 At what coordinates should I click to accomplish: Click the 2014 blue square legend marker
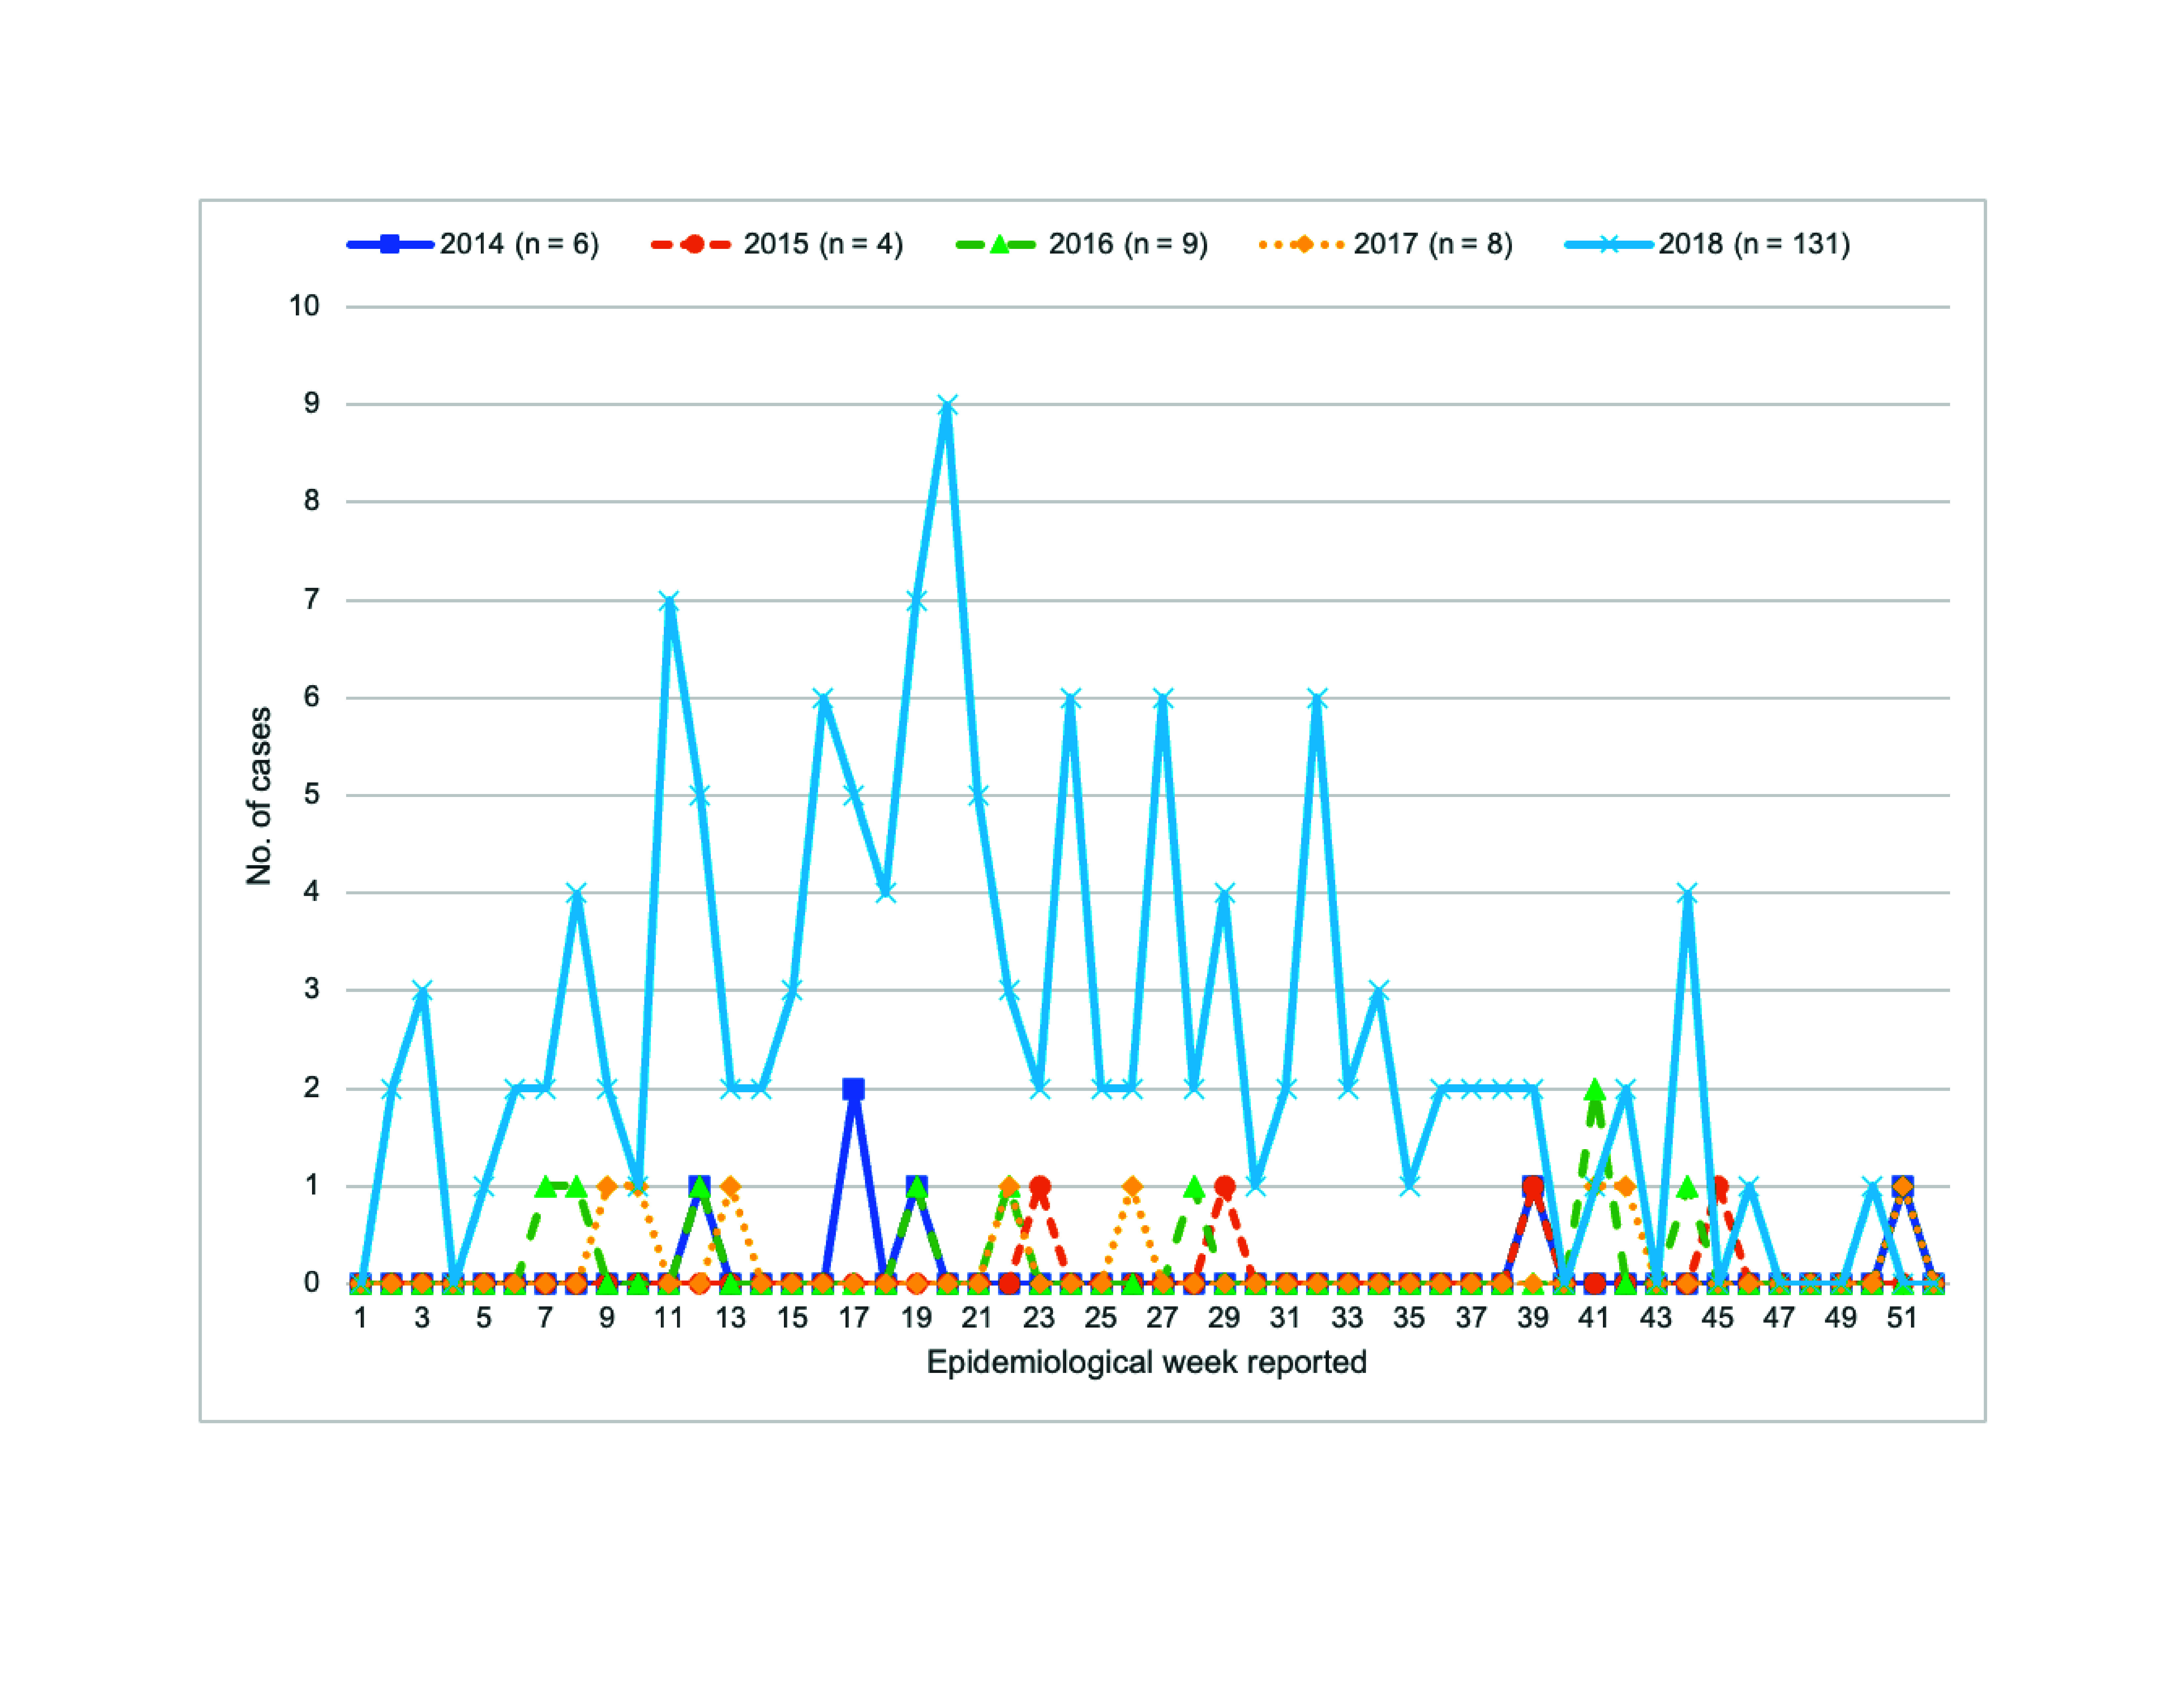point(390,244)
